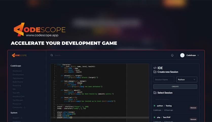Click '12 hours ago' under python Testing

(168, 110)
